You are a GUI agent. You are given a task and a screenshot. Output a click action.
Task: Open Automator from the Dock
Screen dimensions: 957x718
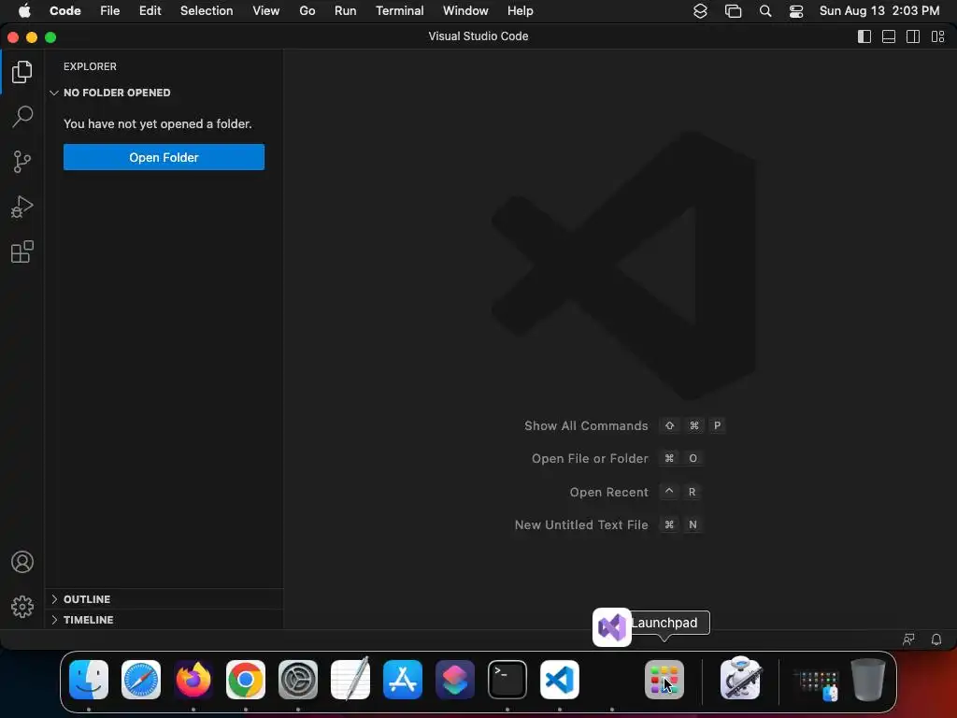pyautogui.click(x=740, y=679)
